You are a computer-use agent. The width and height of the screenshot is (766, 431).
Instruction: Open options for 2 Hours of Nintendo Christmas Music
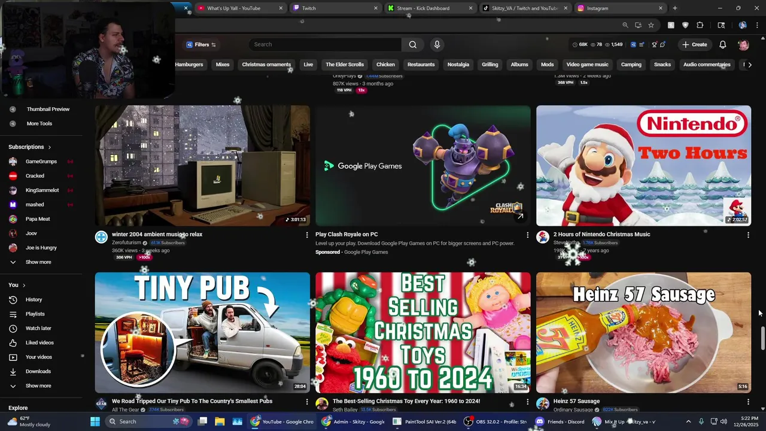(x=748, y=235)
